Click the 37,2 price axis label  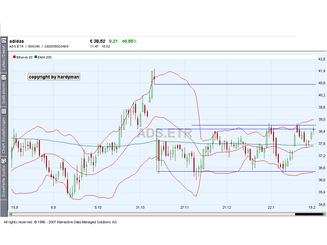pyautogui.click(x=322, y=156)
